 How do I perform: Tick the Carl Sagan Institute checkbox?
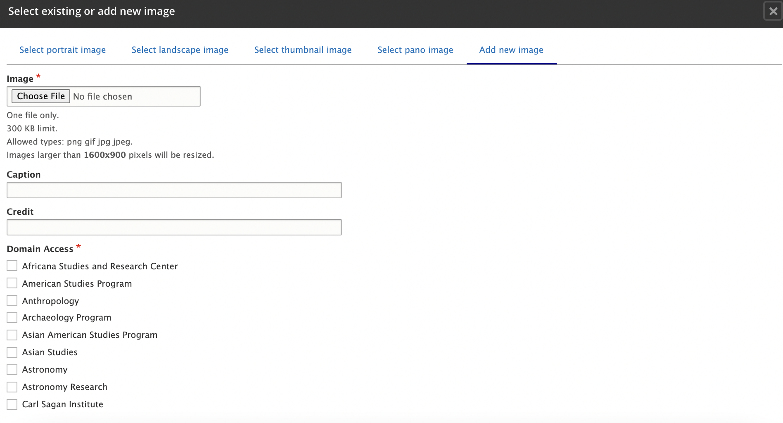tap(12, 404)
